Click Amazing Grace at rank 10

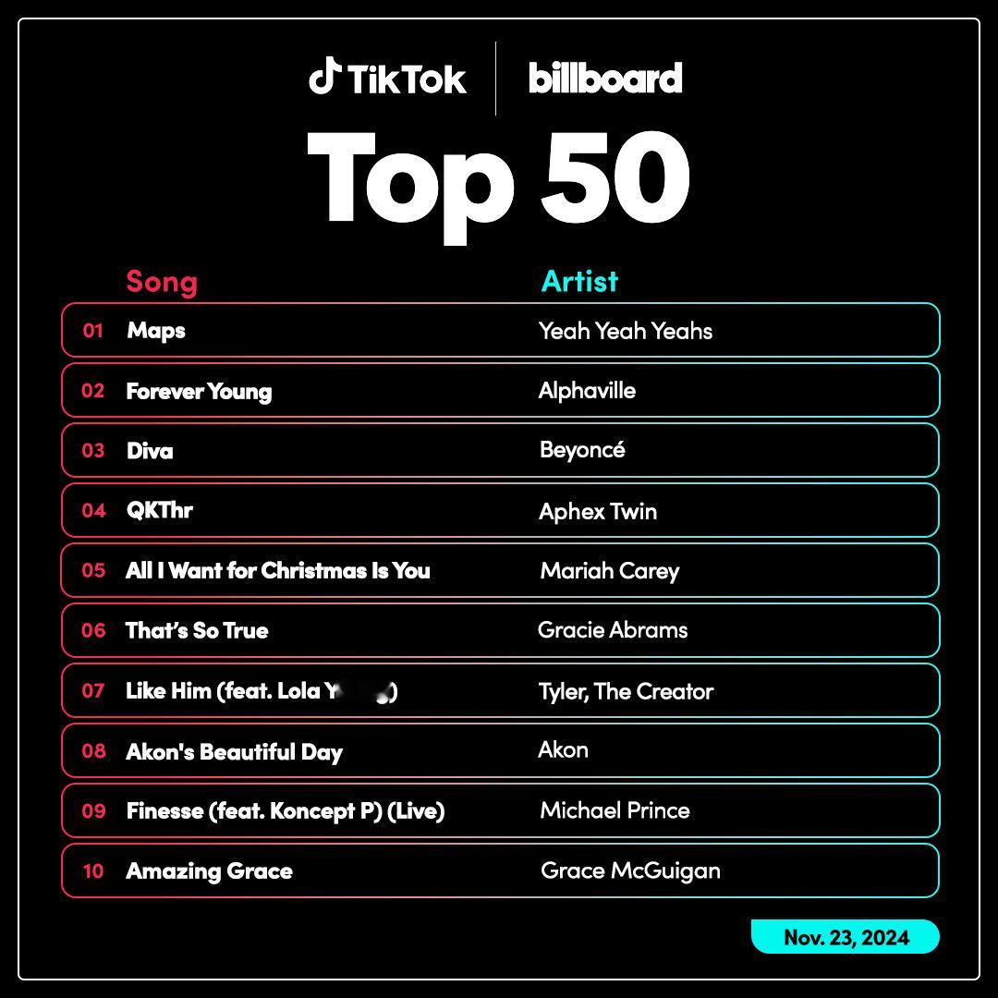[x=209, y=870]
